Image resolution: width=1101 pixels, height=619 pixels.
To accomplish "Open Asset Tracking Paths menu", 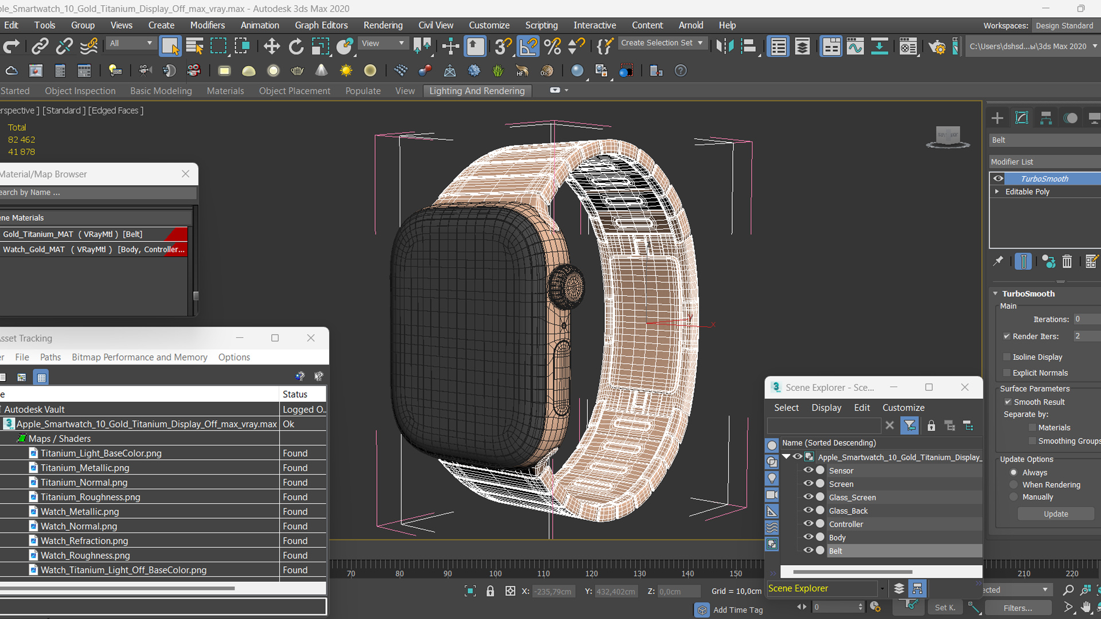I will 50,357.
